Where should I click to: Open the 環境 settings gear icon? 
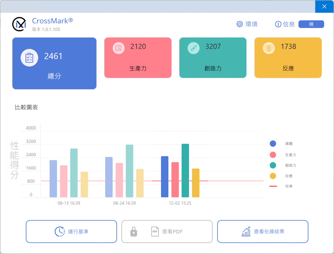[x=239, y=24]
